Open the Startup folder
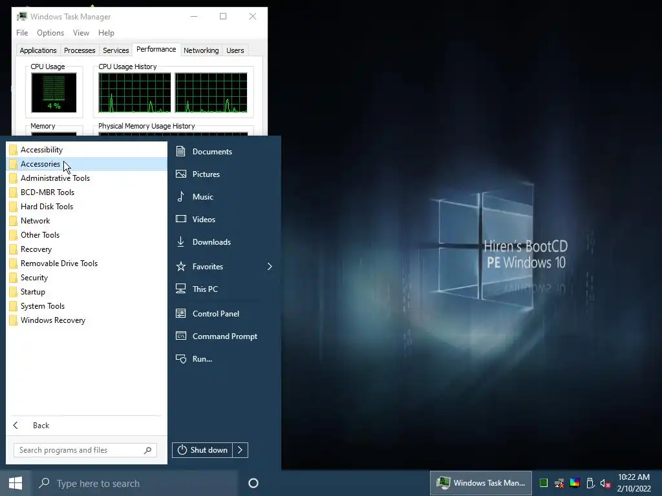Image resolution: width=662 pixels, height=496 pixels. point(87,292)
